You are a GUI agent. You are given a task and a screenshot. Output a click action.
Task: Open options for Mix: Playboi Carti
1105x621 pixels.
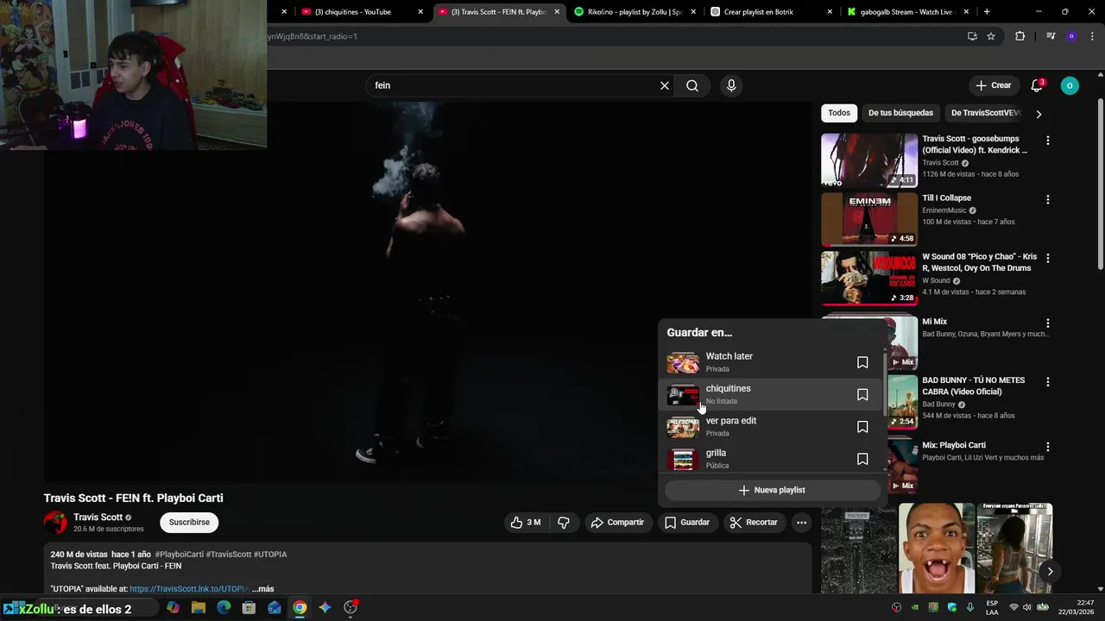(x=1048, y=447)
